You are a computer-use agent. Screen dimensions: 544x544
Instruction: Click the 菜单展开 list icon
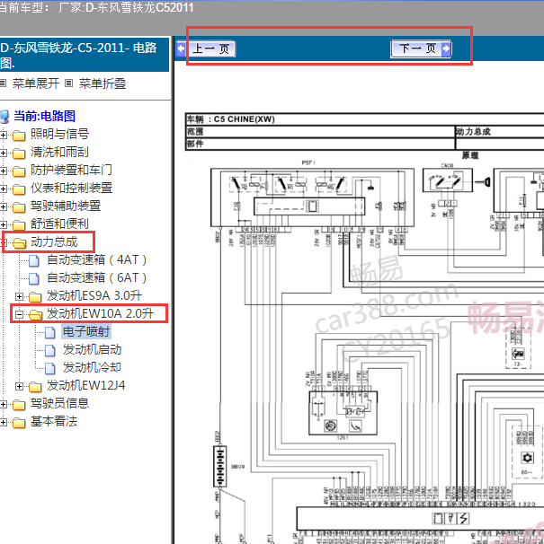[3, 83]
